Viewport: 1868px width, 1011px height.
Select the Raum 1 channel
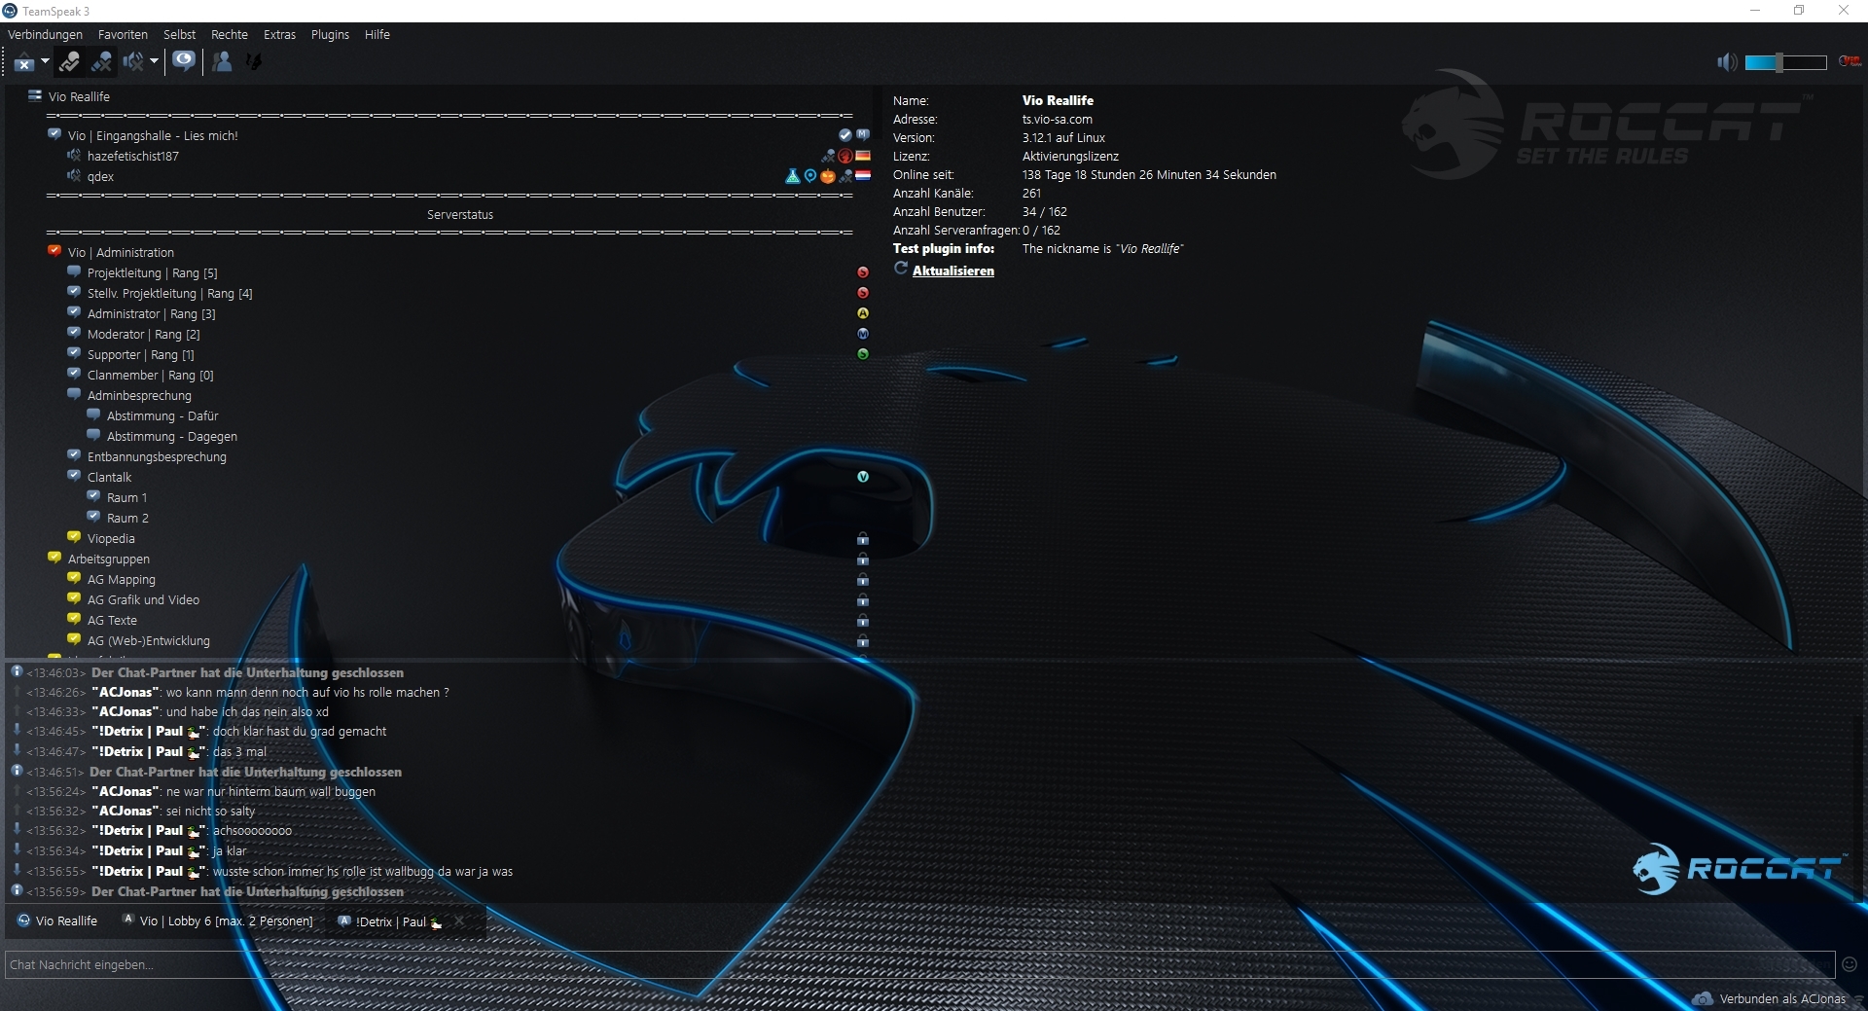127,498
